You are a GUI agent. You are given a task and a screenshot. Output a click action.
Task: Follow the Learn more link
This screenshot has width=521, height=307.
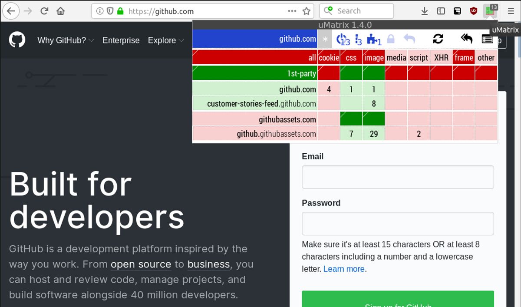344,269
